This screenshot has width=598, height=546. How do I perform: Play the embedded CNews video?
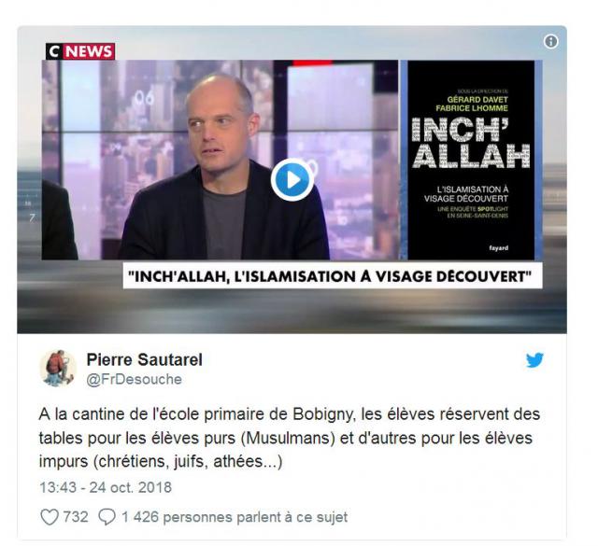coord(292,179)
